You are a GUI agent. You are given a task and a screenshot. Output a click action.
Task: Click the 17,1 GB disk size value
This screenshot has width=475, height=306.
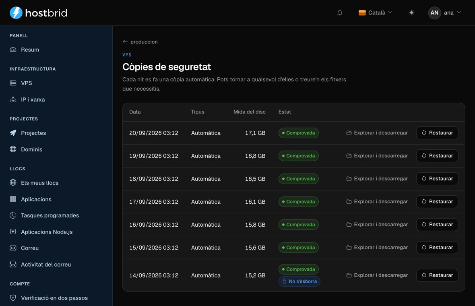point(255,133)
